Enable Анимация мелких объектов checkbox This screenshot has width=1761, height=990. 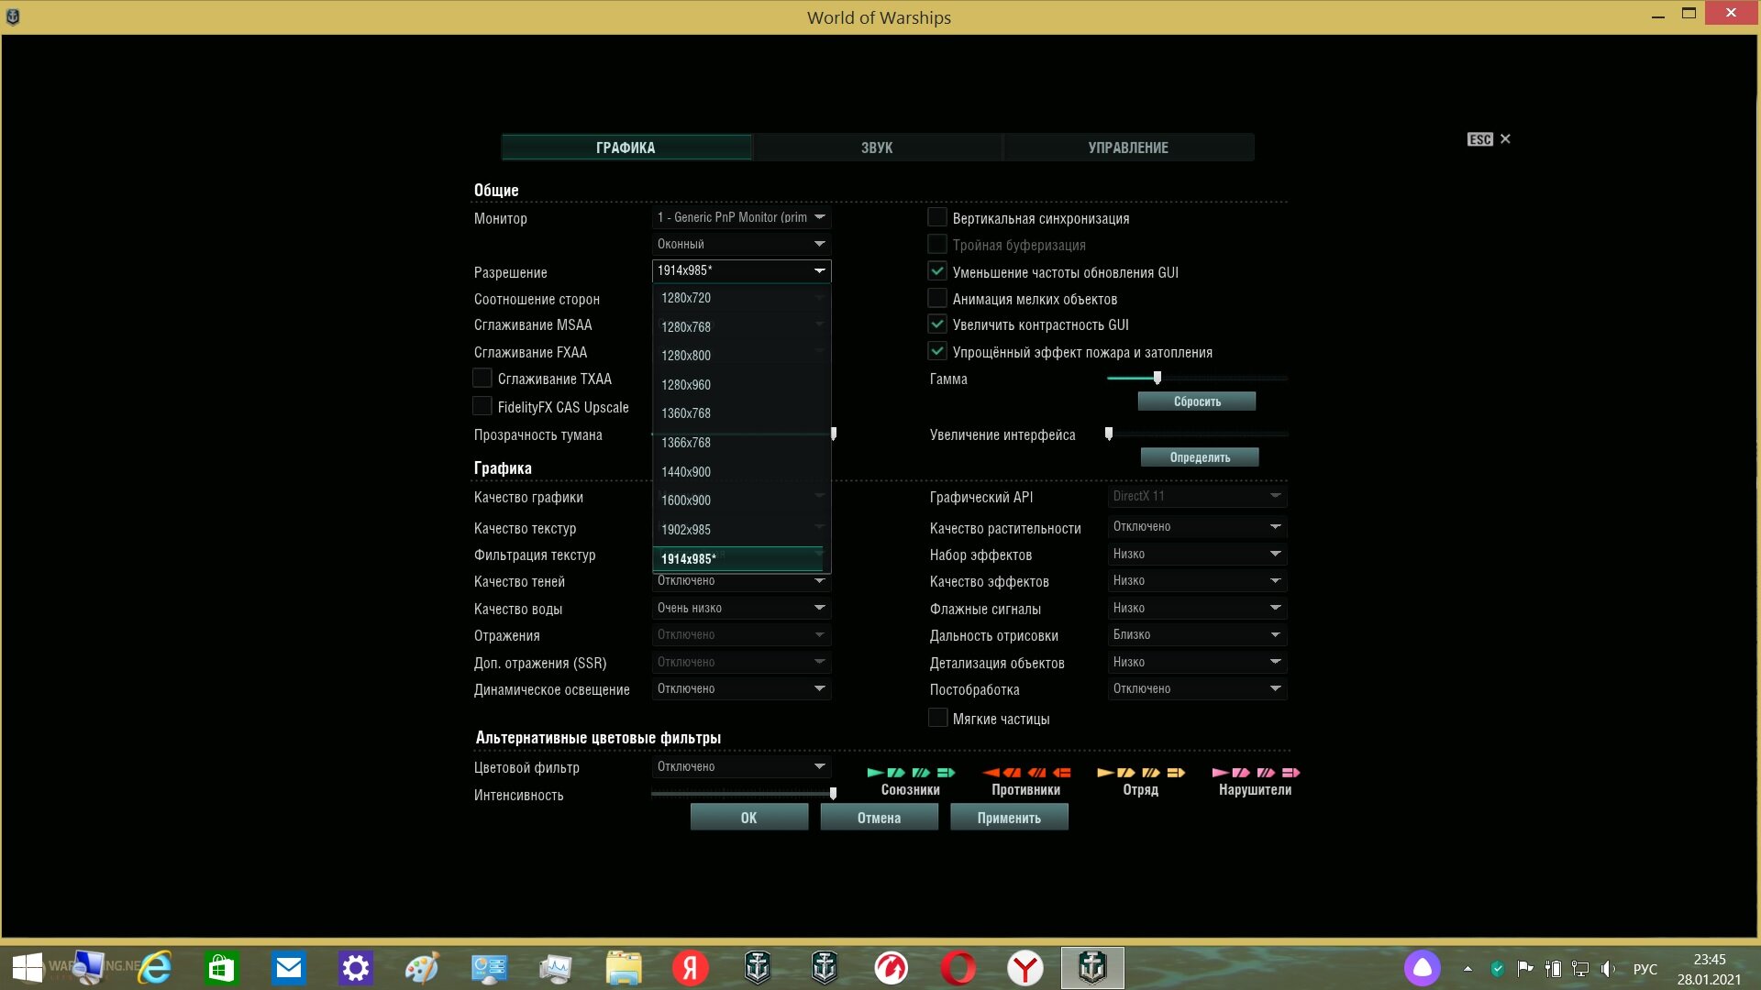pos(937,298)
